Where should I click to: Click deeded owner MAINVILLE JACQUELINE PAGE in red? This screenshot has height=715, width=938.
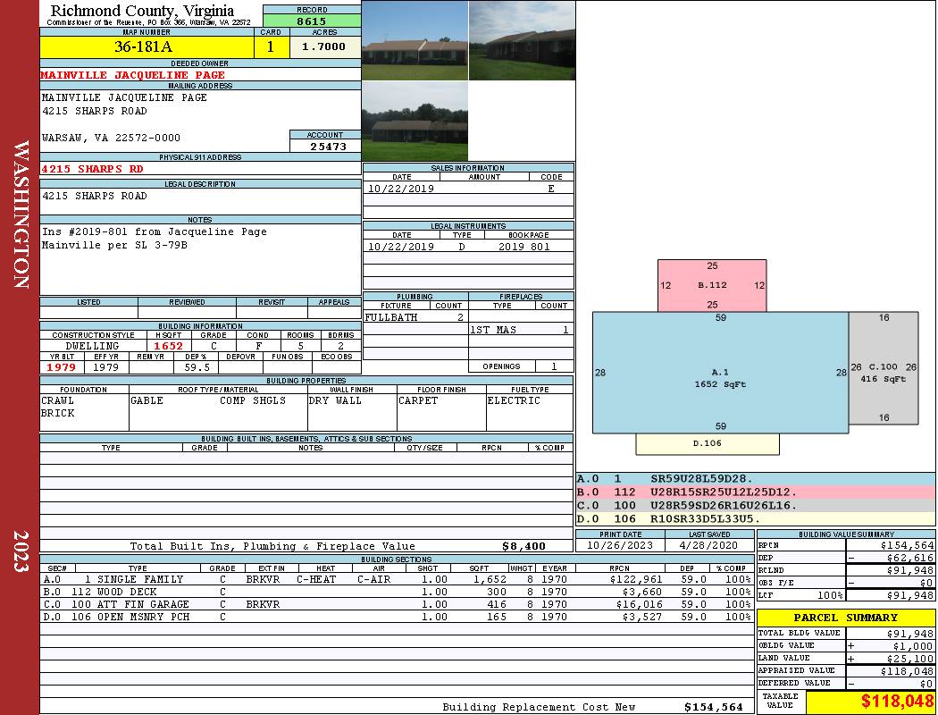[133, 75]
